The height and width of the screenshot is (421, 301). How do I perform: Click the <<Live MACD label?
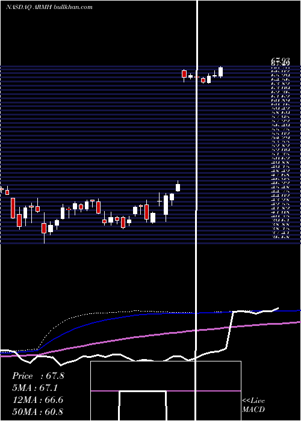click(x=253, y=405)
